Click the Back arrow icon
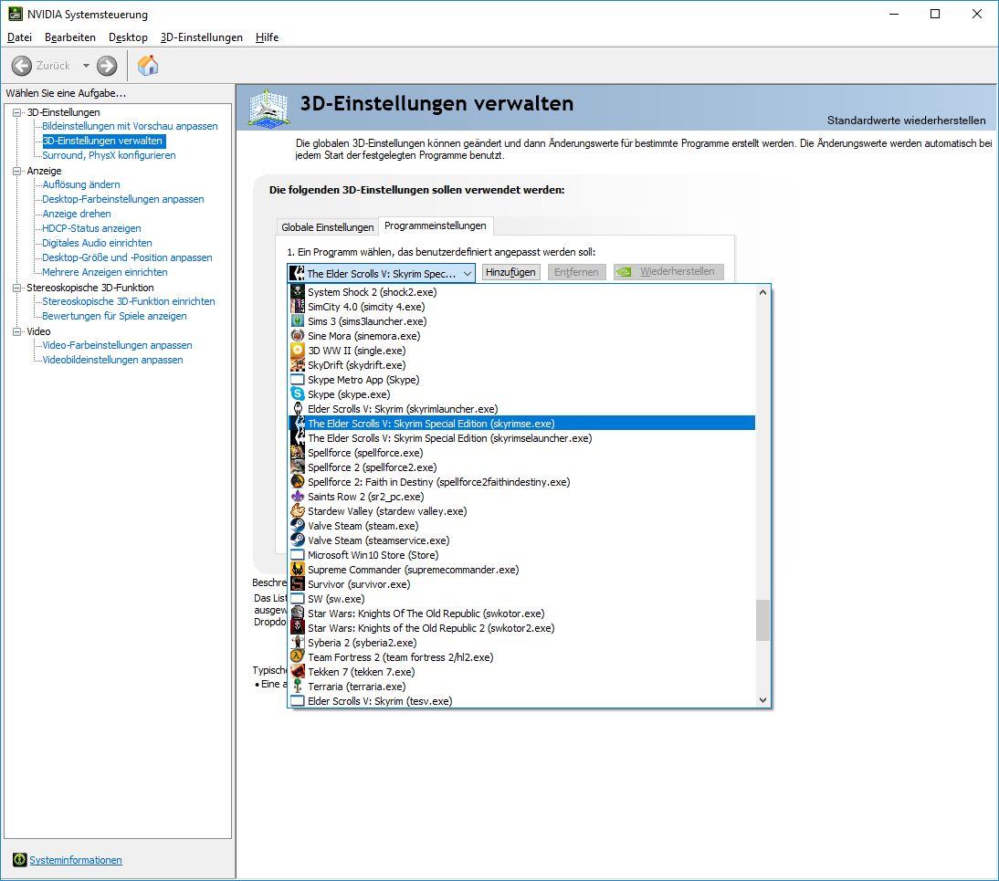The height and width of the screenshot is (881, 999). tap(22, 66)
